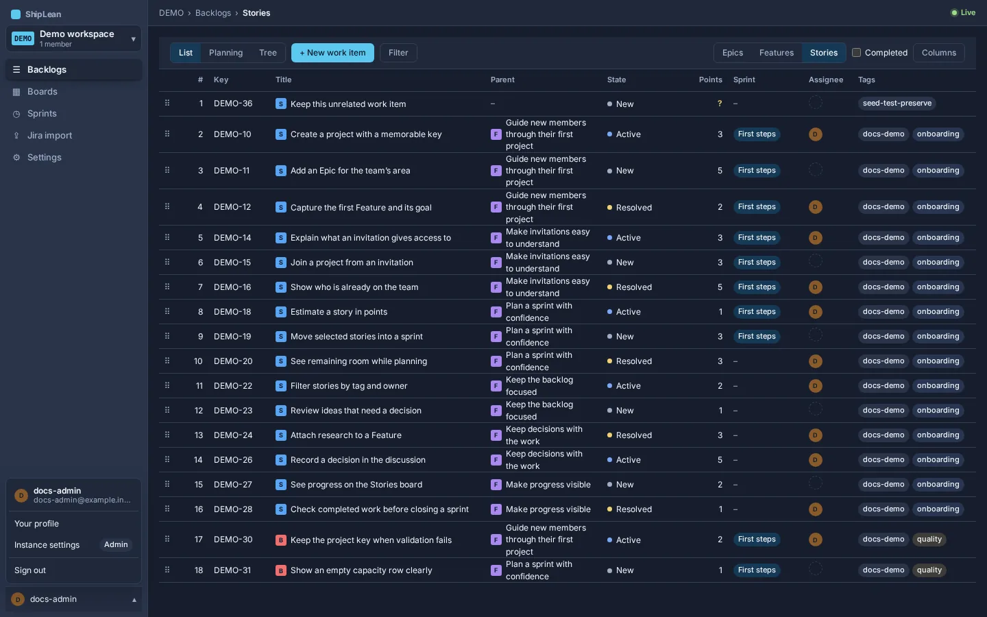Screen dimensions: 987x617
Task: Select the Features level tab
Action: point(777,53)
